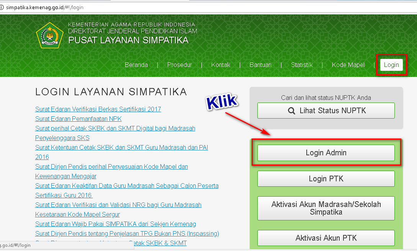Screen dimensions: 417x251
Task: Click the Lihat Status NUPTK button
Action: 326,111
